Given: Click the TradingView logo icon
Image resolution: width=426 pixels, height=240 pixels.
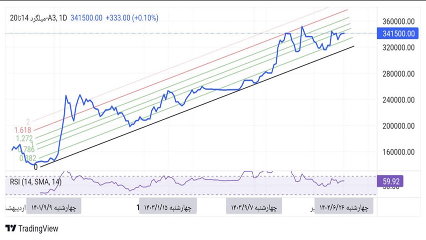Looking at the screenshot, I should [10, 228].
